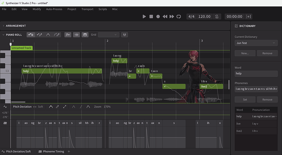Toggle the snap magnet icon

pyautogui.click(x=125, y=35)
